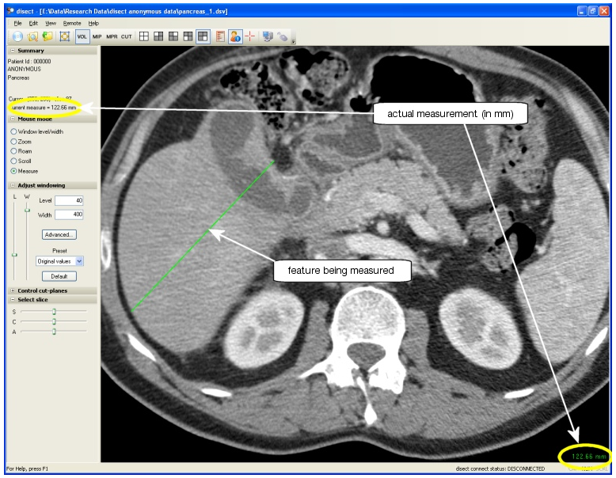Close the disect window
616x478 pixels.
pos(604,11)
